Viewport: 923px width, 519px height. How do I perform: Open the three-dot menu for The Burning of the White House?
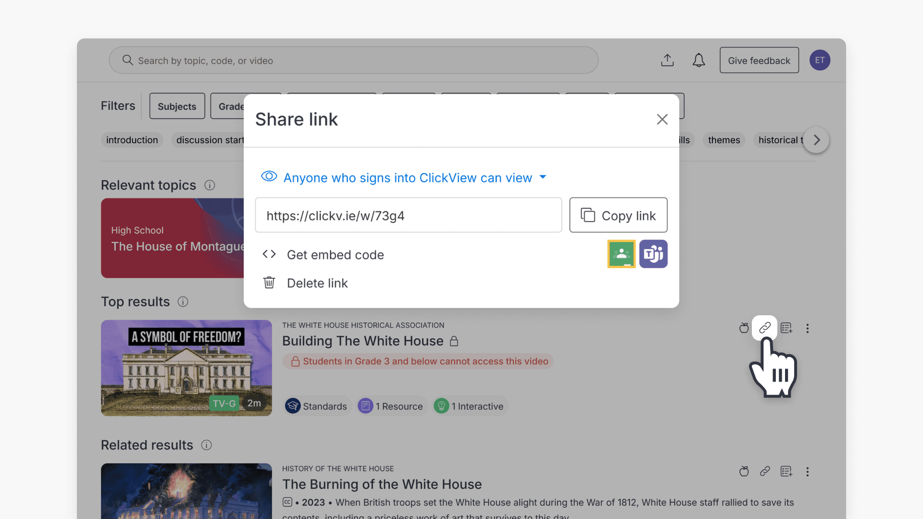[808, 471]
